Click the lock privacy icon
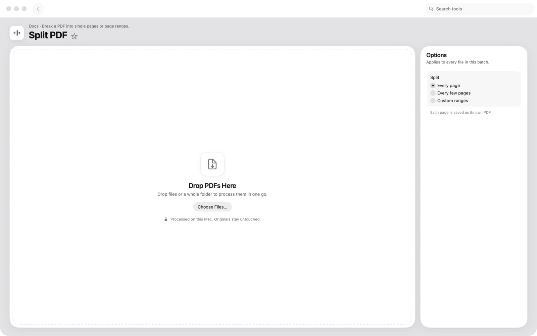Viewport: 537px width, 336px height. pos(166,219)
